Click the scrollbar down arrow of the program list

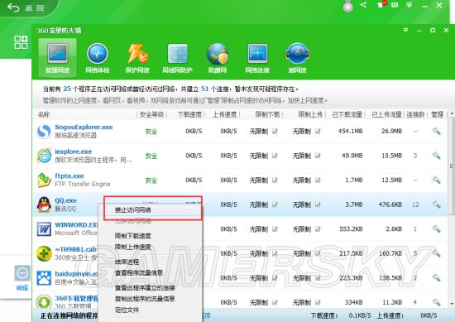pyautogui.click(x=452, y=304)
